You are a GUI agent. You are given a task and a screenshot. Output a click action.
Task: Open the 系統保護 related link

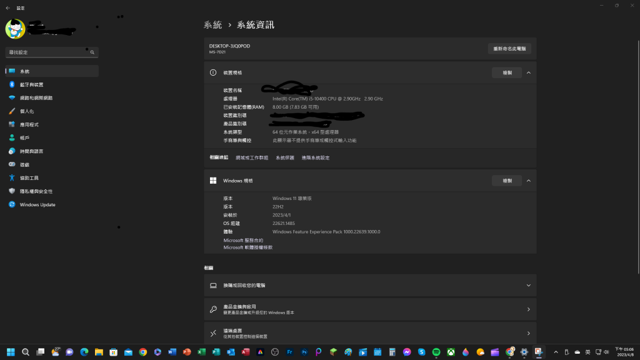pos(285,157)
